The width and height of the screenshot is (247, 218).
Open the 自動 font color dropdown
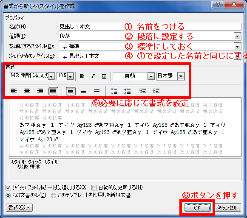pyautogui.click(x=151, y=76)
